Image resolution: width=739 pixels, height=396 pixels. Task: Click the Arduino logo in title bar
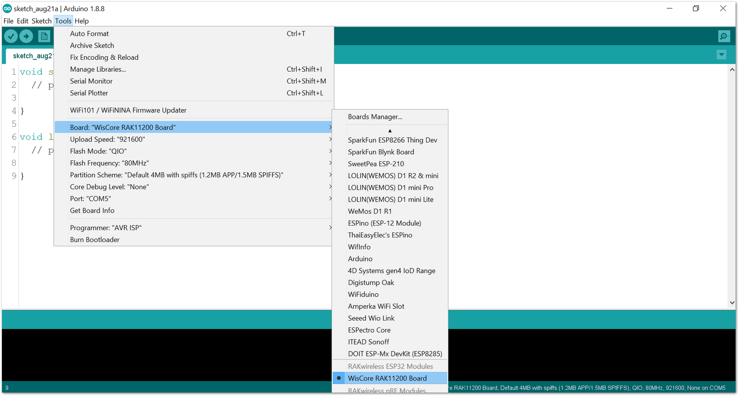coord(7,8)
